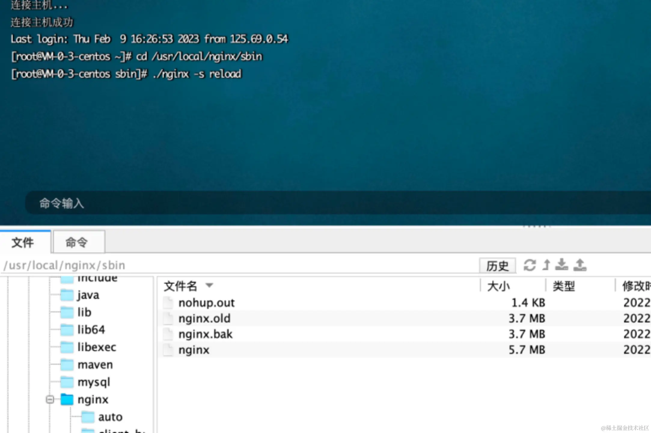
Task: Select the libexec folder in tree
Action: point(97,347)
